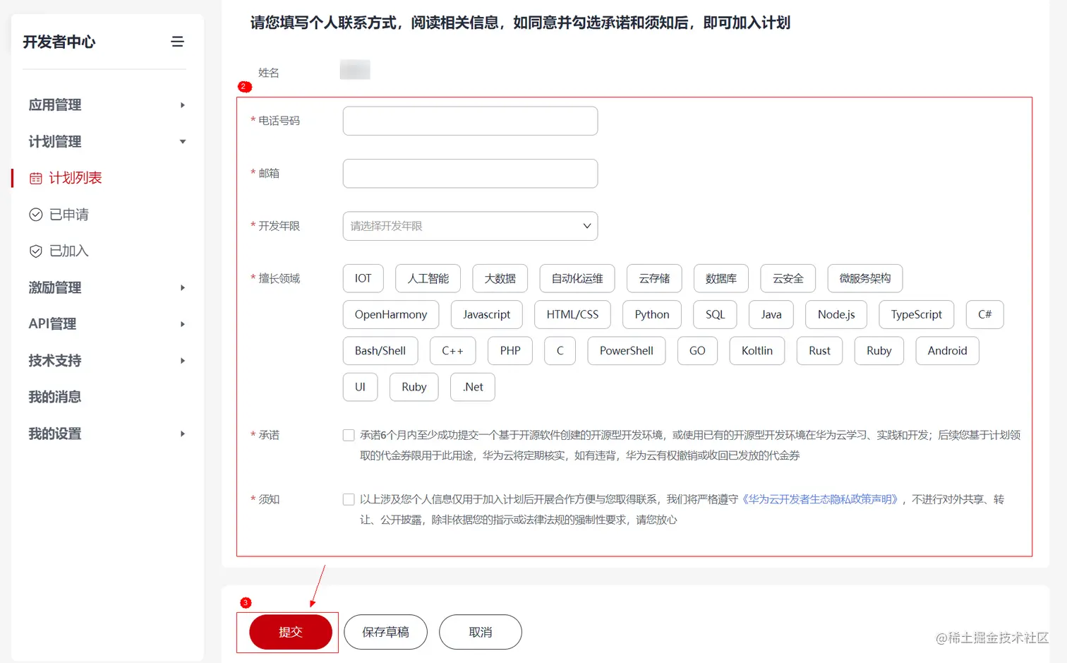Open 华为云开发者生态隐私政策声明 link

pyautogui.click(x=820, y=499)
